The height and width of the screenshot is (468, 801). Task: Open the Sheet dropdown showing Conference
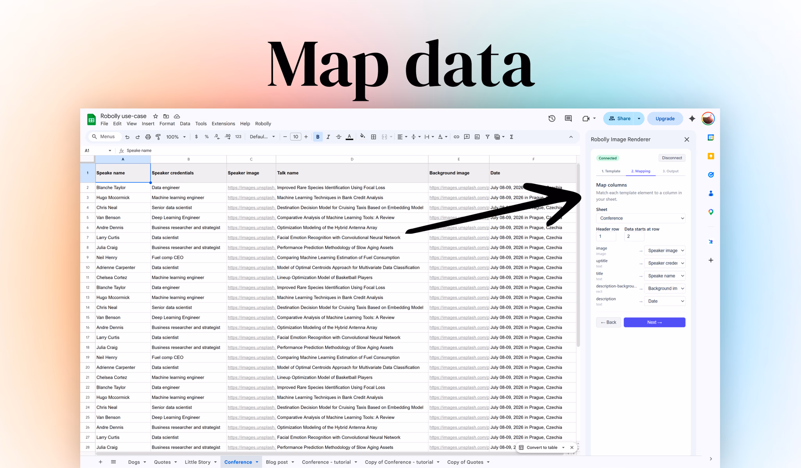[x=640, y=218]
